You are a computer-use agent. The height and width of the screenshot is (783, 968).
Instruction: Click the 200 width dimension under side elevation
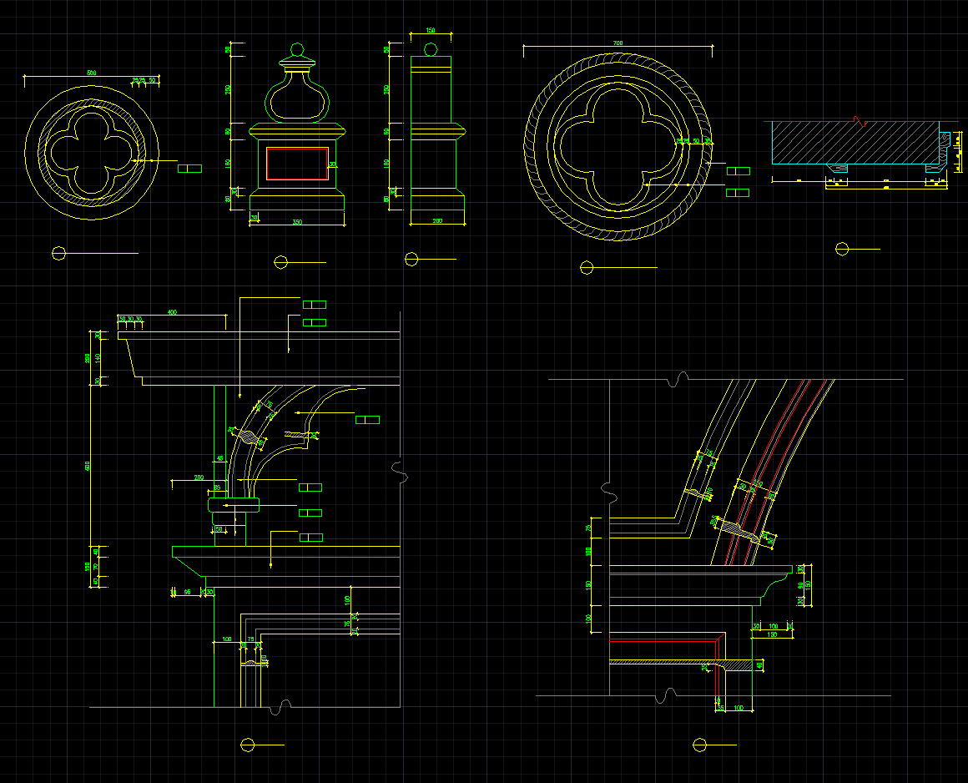437,222
